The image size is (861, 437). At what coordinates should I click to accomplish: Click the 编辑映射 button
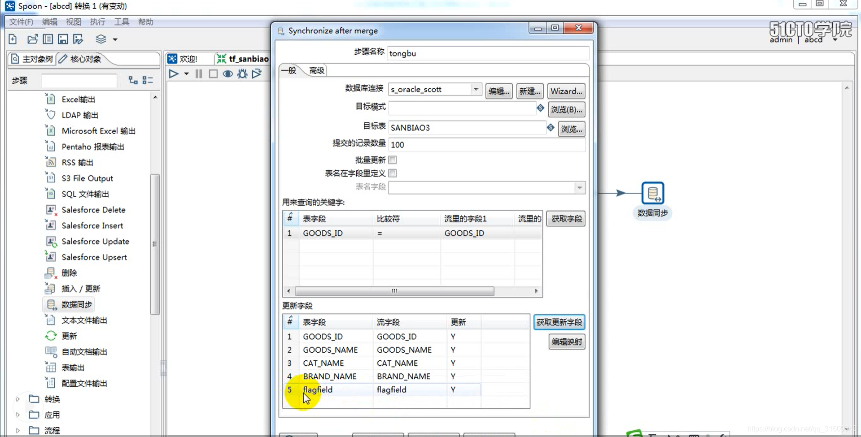pyautogui.click(x=567, y=342)
